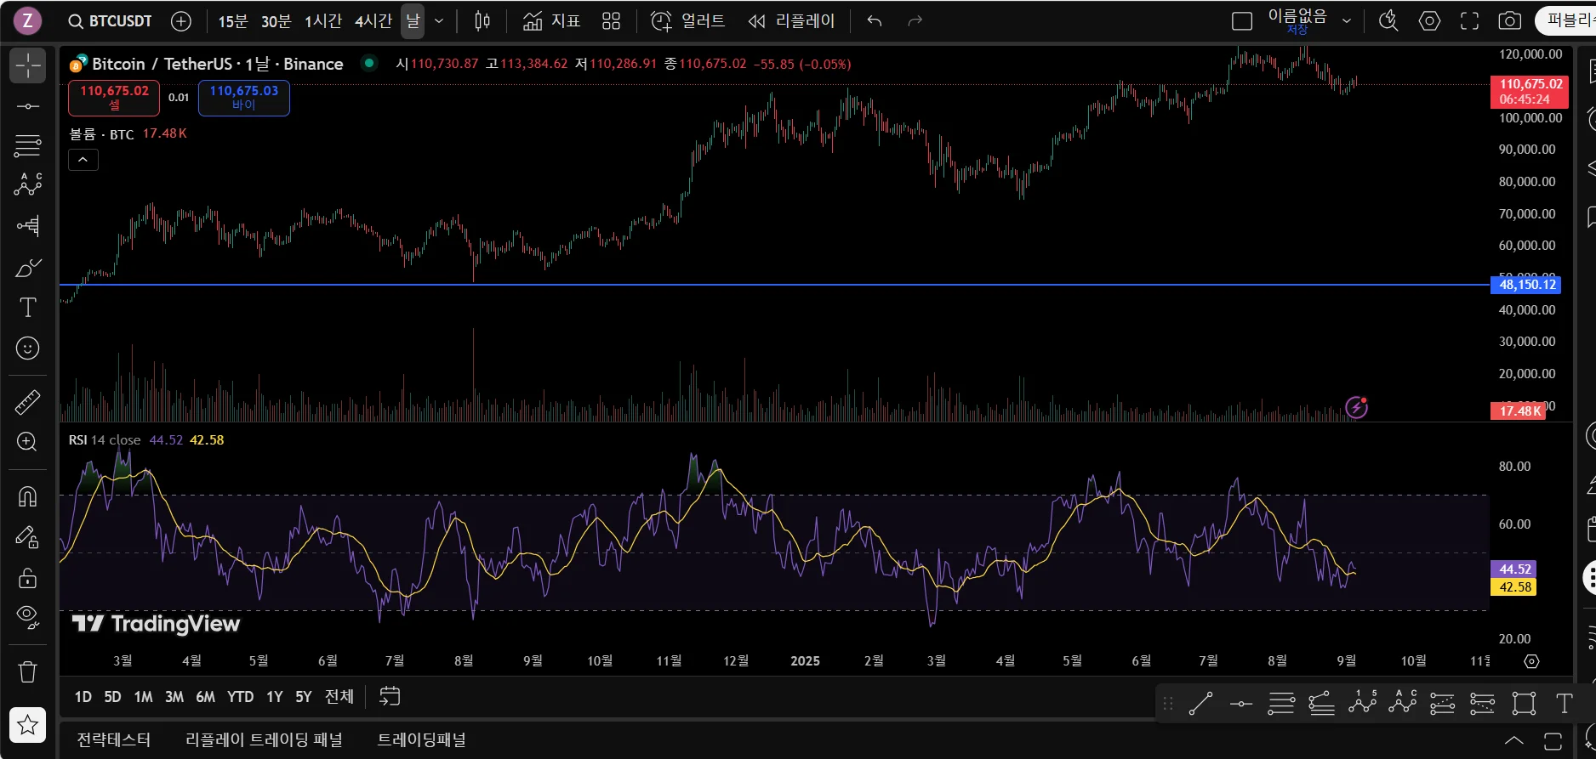Select the 3M date range
This screenshot has height=759, width=1596.
(x=174, y=697)
